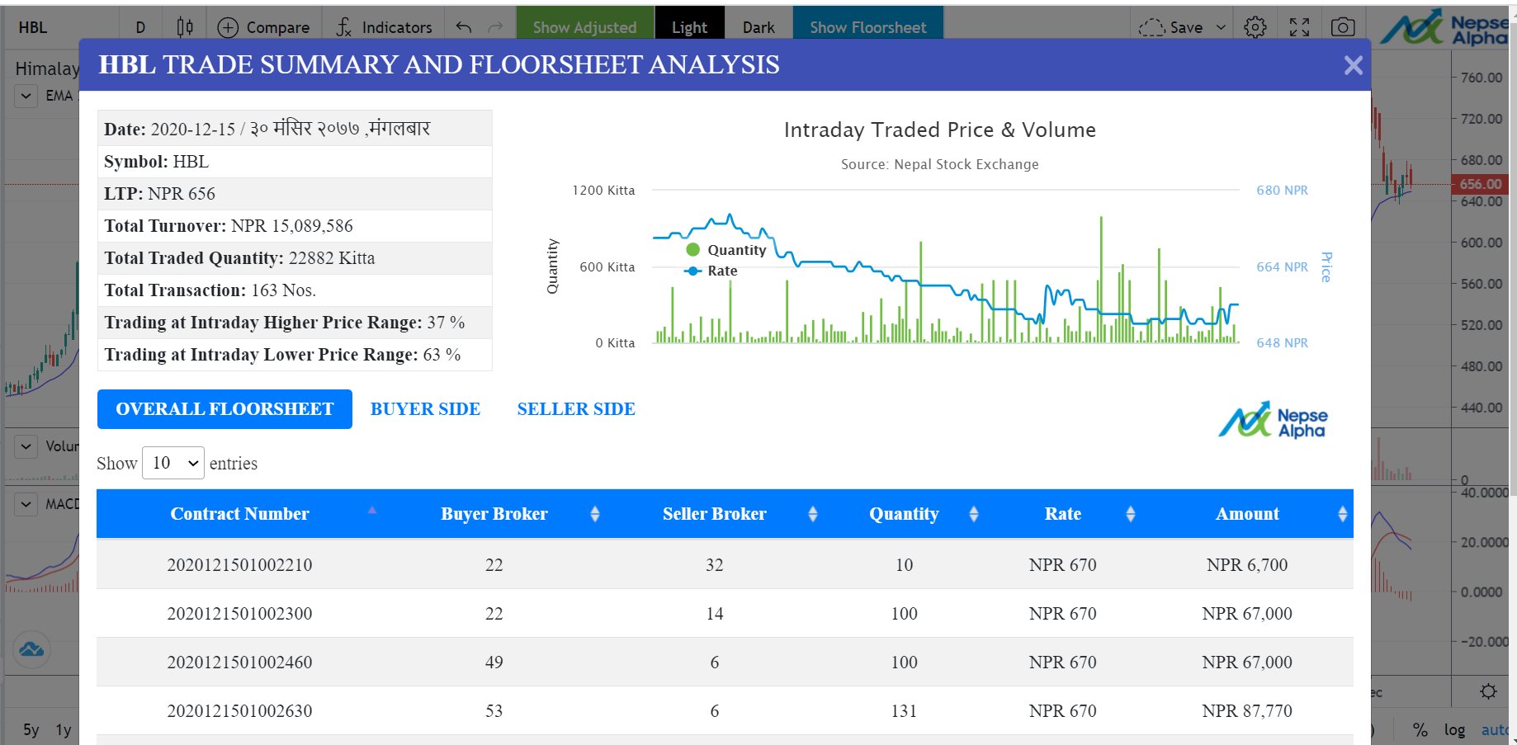Image resolution: width=1517 pixels, height=745 pixels.
Task: Take a chart snapshot with camera icon
Action: point(1343,27)
